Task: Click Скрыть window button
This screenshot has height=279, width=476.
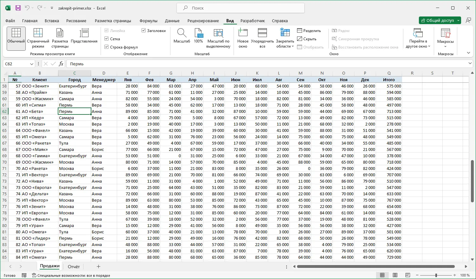Action: [307, 39]
